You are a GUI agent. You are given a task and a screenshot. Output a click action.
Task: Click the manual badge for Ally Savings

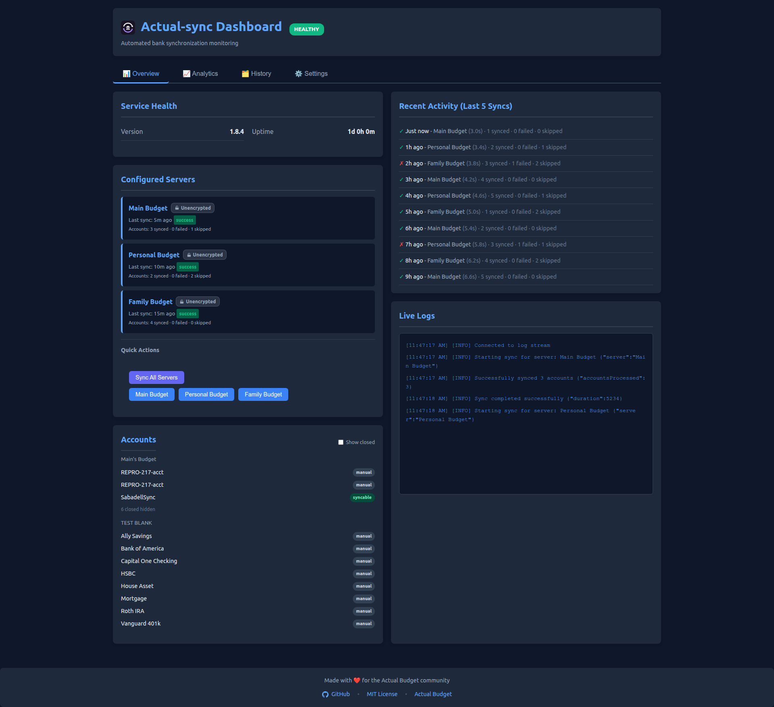click(x=364, y=536)
